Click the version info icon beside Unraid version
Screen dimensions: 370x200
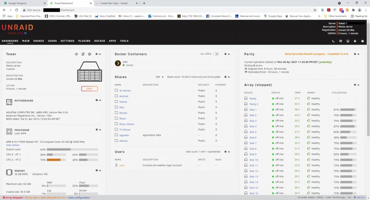[x=26, y=33]
